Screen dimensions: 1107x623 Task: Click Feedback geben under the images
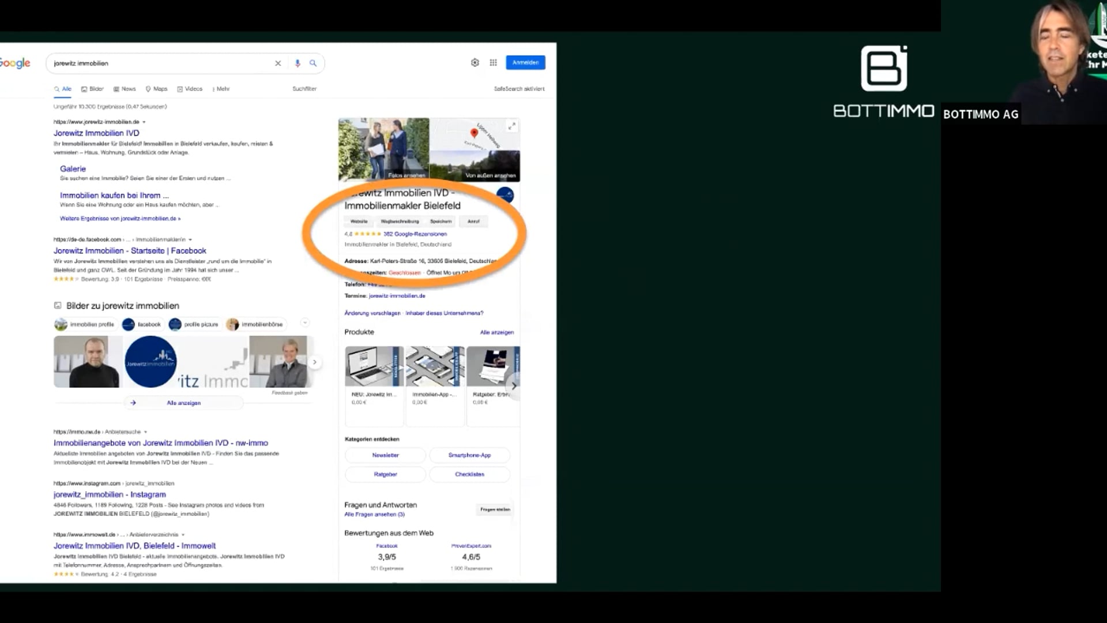click(289, 393)
